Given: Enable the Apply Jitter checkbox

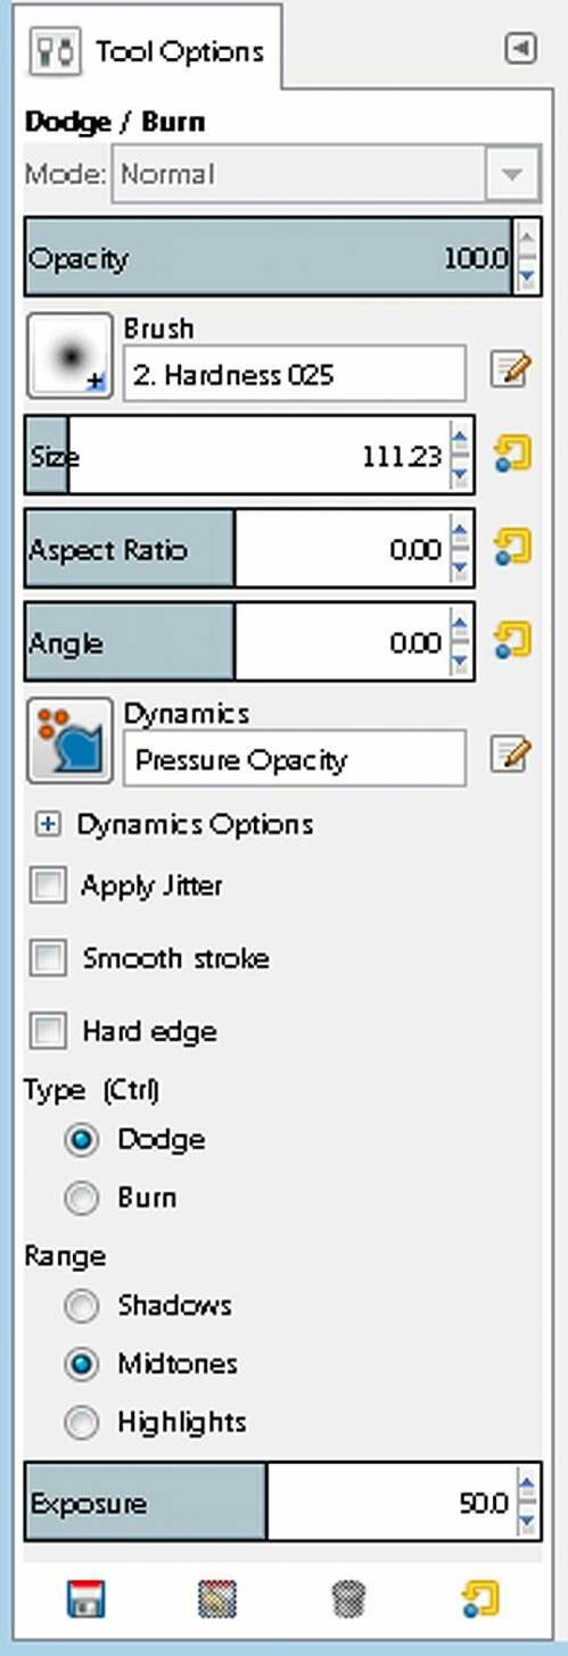Looking at the screenshot, I should coord(47,885).
